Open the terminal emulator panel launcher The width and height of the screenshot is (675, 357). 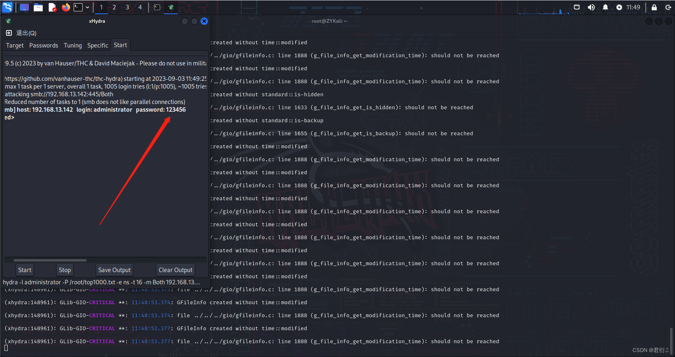[x=78, y=7]
